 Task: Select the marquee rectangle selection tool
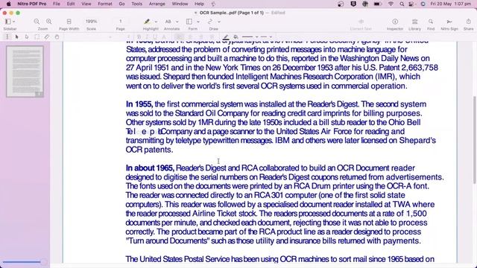(x=37, y=36)
